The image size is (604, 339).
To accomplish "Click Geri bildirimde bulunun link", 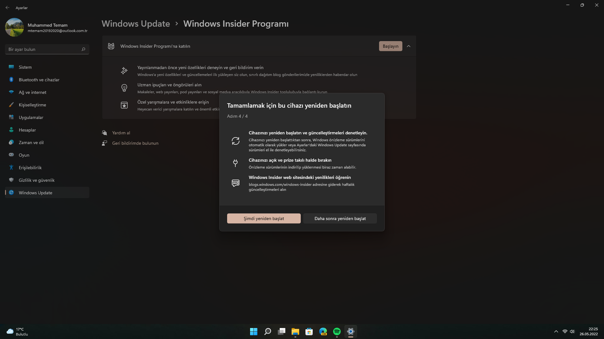I will coord(135,143).
